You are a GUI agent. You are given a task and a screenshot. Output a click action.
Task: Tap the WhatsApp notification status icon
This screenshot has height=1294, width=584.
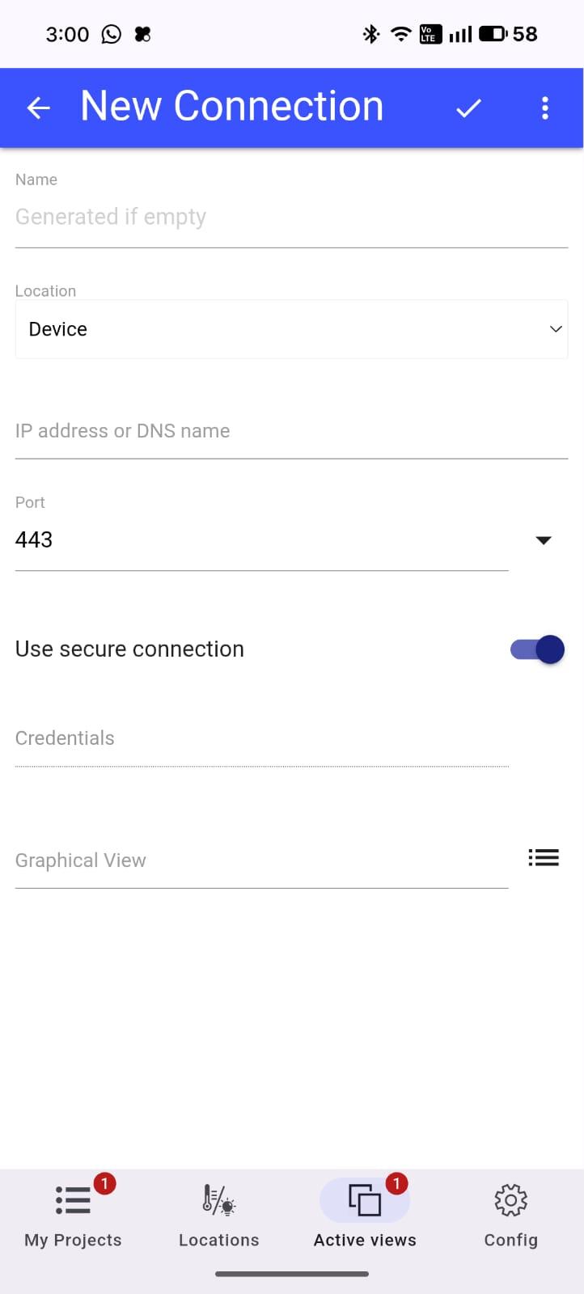[111, 34]
